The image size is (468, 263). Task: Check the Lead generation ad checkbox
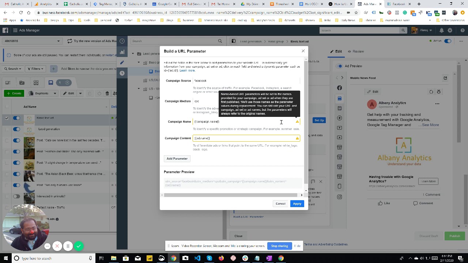tap(7, 129)
